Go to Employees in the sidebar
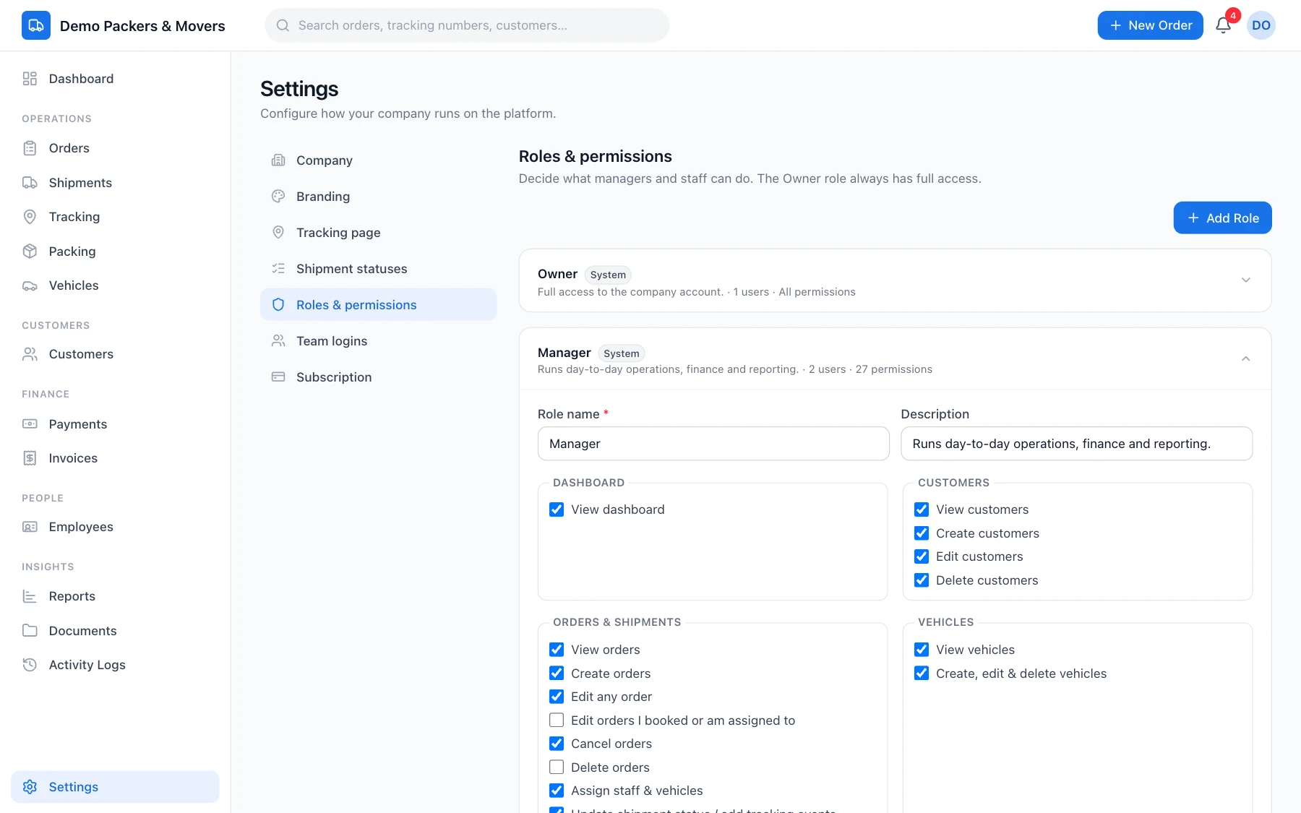This screenshot has width=1301, height=813. (115, 527)
